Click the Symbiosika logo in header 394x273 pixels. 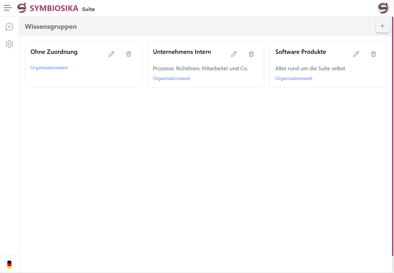pyautogui.click(x=22, y=8)
